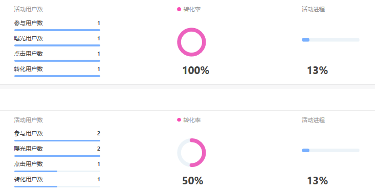
Task: Click 点击用户数 label in the top card
Action: point(29,54)
